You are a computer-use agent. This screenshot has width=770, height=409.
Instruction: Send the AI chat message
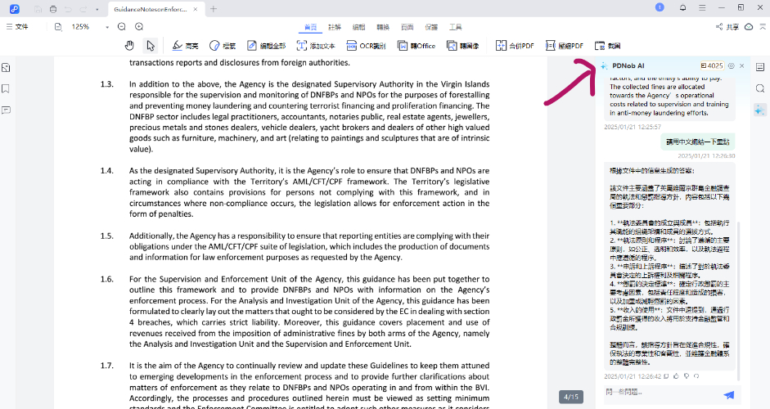click(728, 394)
